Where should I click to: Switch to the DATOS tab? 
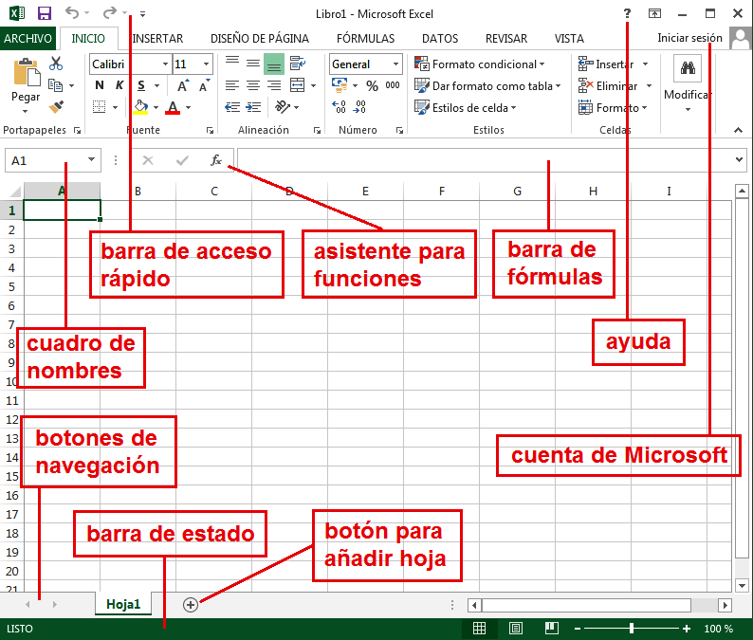tap(440, 39)
